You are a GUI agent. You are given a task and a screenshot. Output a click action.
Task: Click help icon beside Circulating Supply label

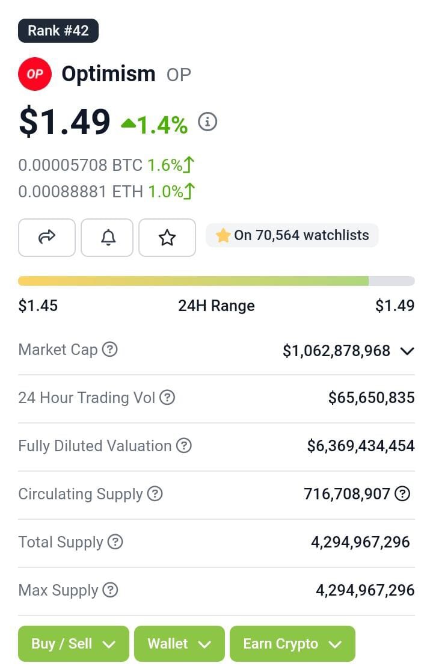(155, 493)
